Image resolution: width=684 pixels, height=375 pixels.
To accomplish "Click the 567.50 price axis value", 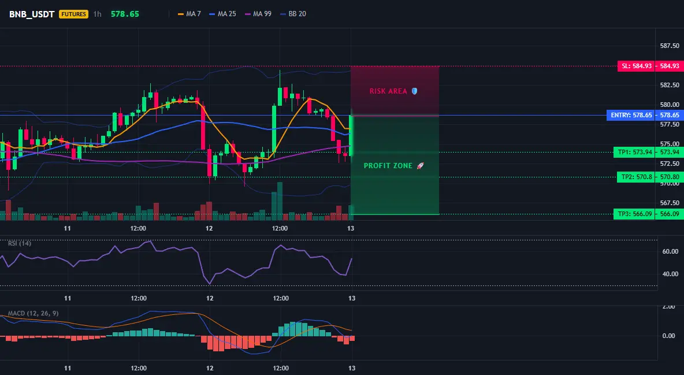I will pos(670,203).
